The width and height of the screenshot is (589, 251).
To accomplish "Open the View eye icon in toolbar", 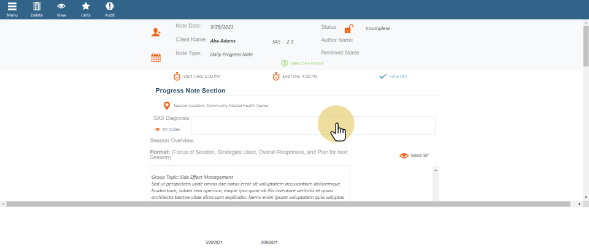I will (61, 7).
